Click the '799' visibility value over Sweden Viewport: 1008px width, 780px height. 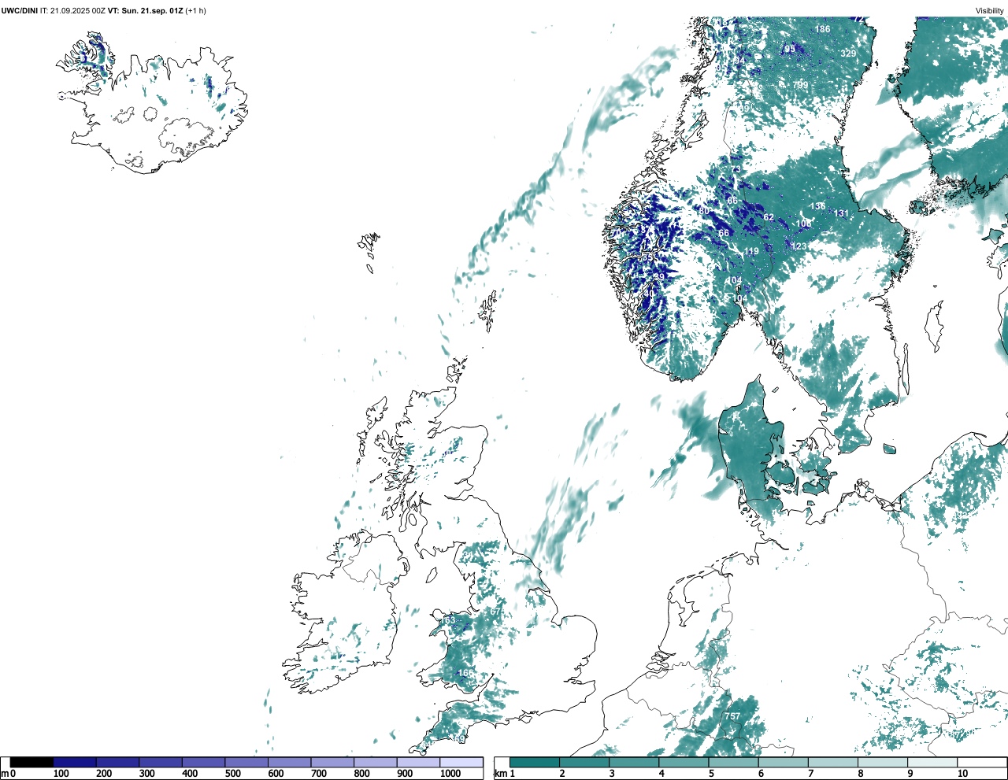pyautogui.click(x=800, y=85)
